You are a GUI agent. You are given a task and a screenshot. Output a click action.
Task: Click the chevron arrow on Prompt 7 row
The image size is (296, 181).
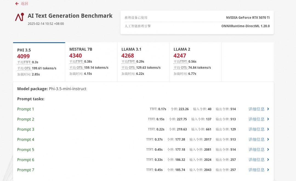[x=268, y=170]
